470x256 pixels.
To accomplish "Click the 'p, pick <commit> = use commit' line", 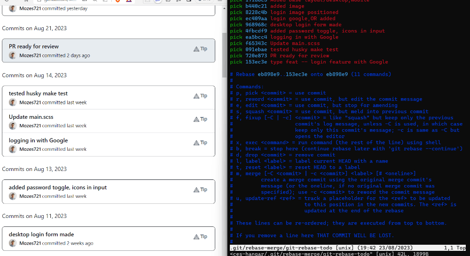I will 278,93.
